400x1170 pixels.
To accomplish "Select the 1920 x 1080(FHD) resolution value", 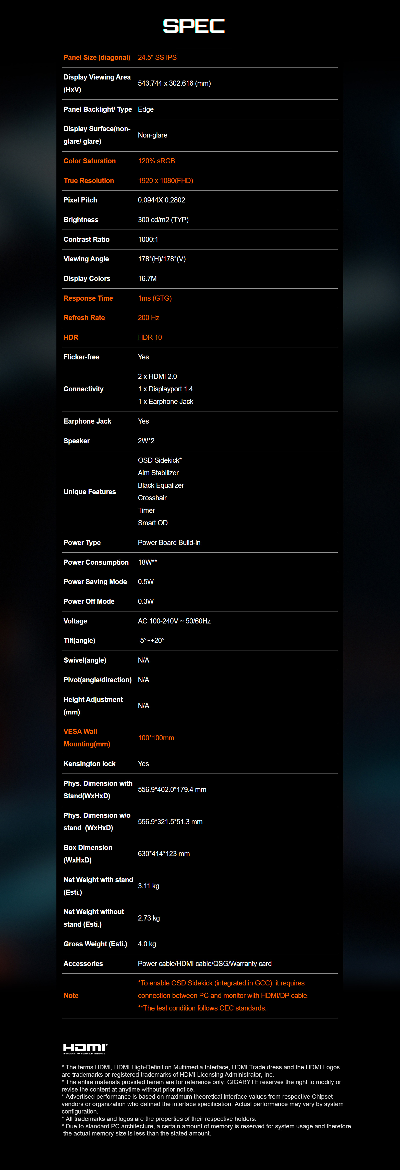I will point(165,181).
